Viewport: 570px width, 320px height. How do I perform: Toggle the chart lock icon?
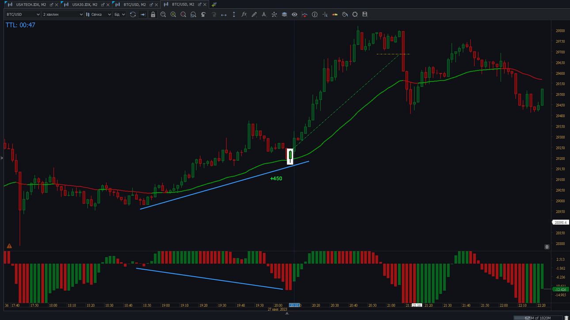(153, 15)
